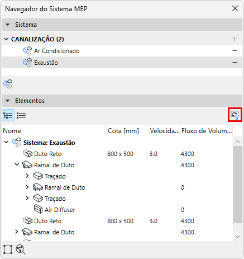Click the scrollbar down arrow
Screen dimensions: 244x259
(237, 237)
